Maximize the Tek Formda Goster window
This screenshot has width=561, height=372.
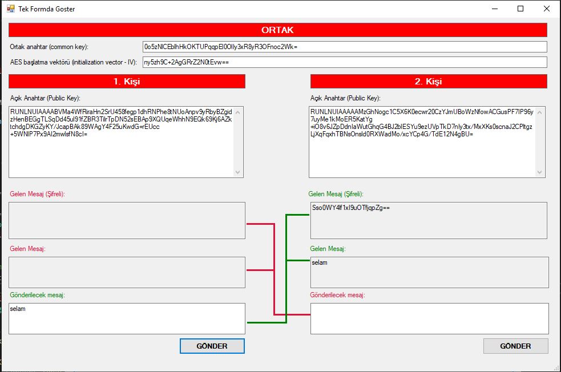[x=520, y=9]
